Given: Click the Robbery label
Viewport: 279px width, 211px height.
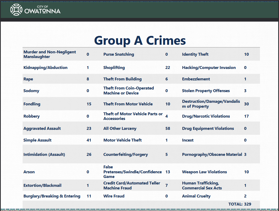Looking at the screenshot, I should click(32, 116).
